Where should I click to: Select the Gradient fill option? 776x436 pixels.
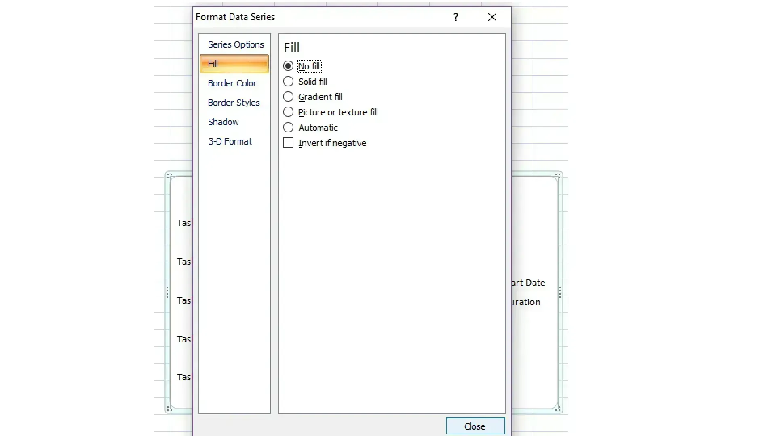[288, 96]
